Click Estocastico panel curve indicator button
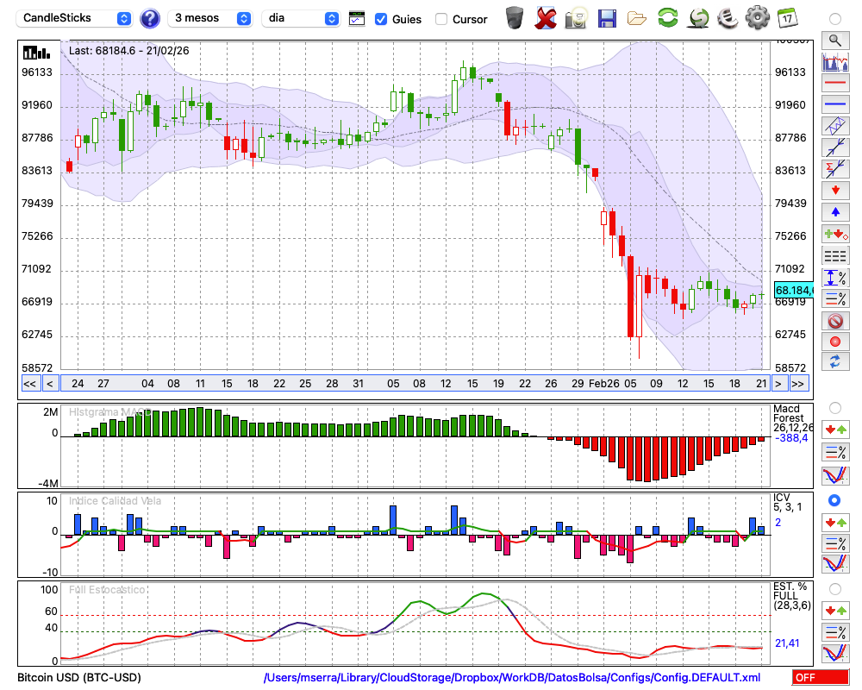This screenshot has height=690, width=862. click(x=835, y=653)
